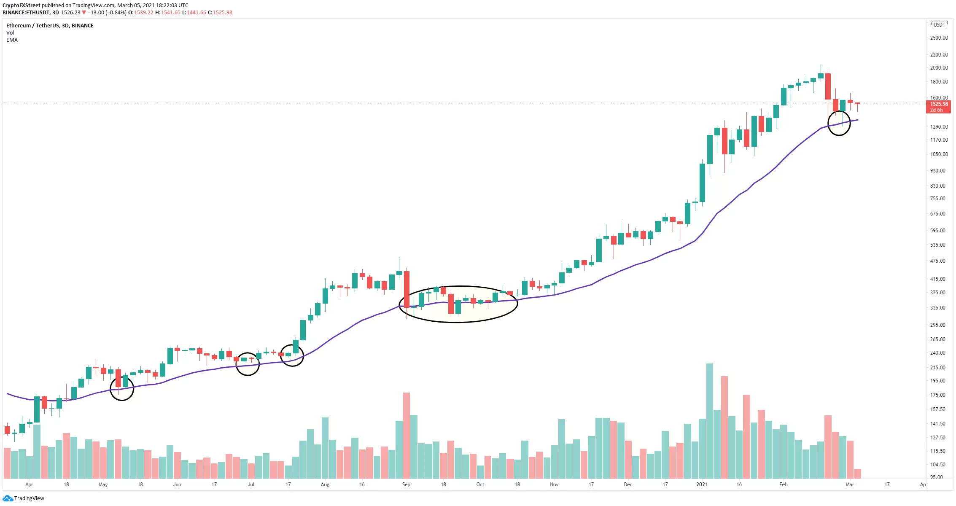Click the 2000.00 price axis label

click(x=939, y=68)
